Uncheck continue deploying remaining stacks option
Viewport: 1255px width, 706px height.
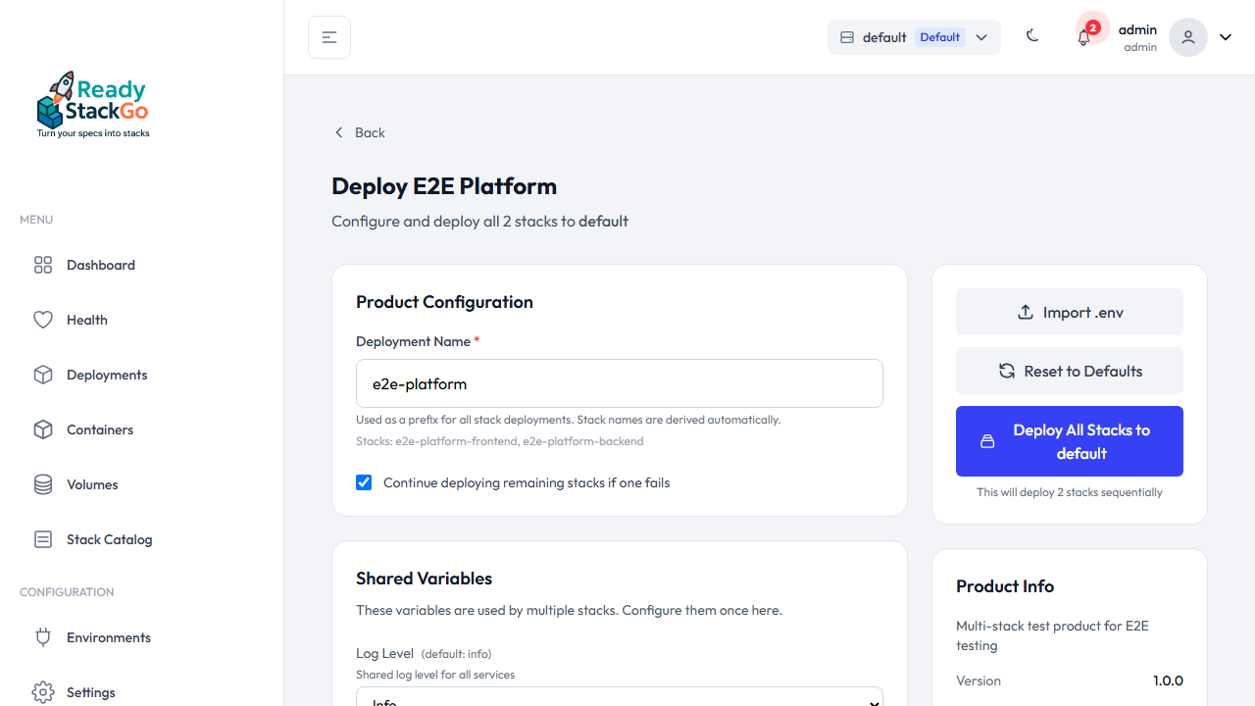point(364,481)
